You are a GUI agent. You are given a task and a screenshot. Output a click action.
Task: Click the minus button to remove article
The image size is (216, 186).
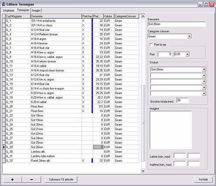click(x=32, y=179)
